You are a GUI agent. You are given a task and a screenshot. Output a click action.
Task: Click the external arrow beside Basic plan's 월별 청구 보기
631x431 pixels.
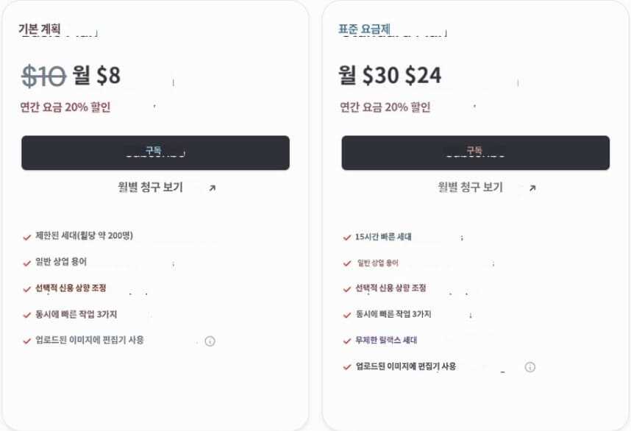click(212, 187)
